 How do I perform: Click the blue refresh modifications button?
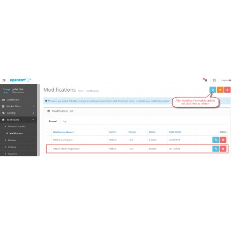click(x=212, y=90)
